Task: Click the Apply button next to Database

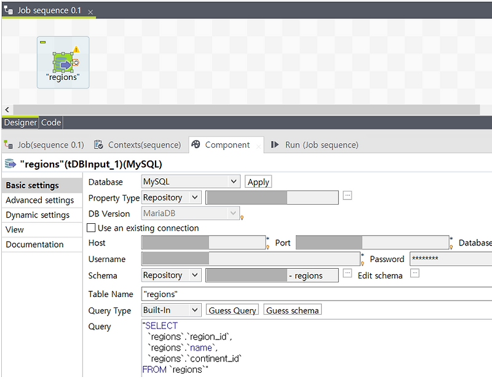Action: [258, 181]
